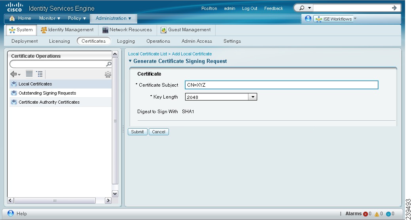Select Outstanding Signing Requests
Viewport: 413px width, 220px height.
point(61,93)
